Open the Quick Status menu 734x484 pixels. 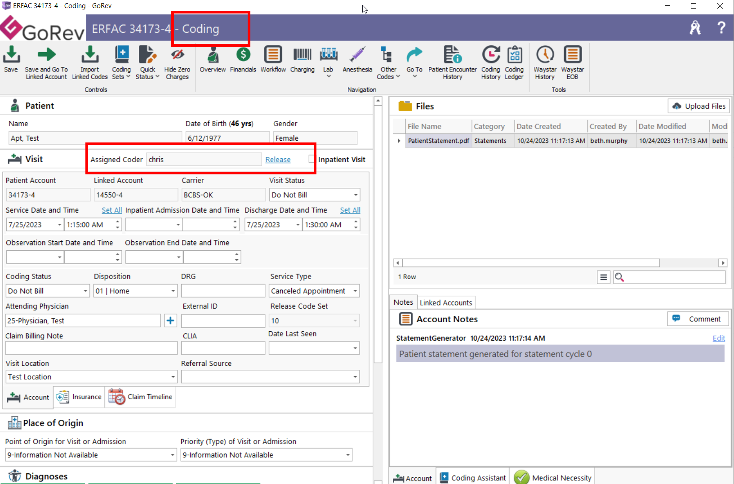147,62
